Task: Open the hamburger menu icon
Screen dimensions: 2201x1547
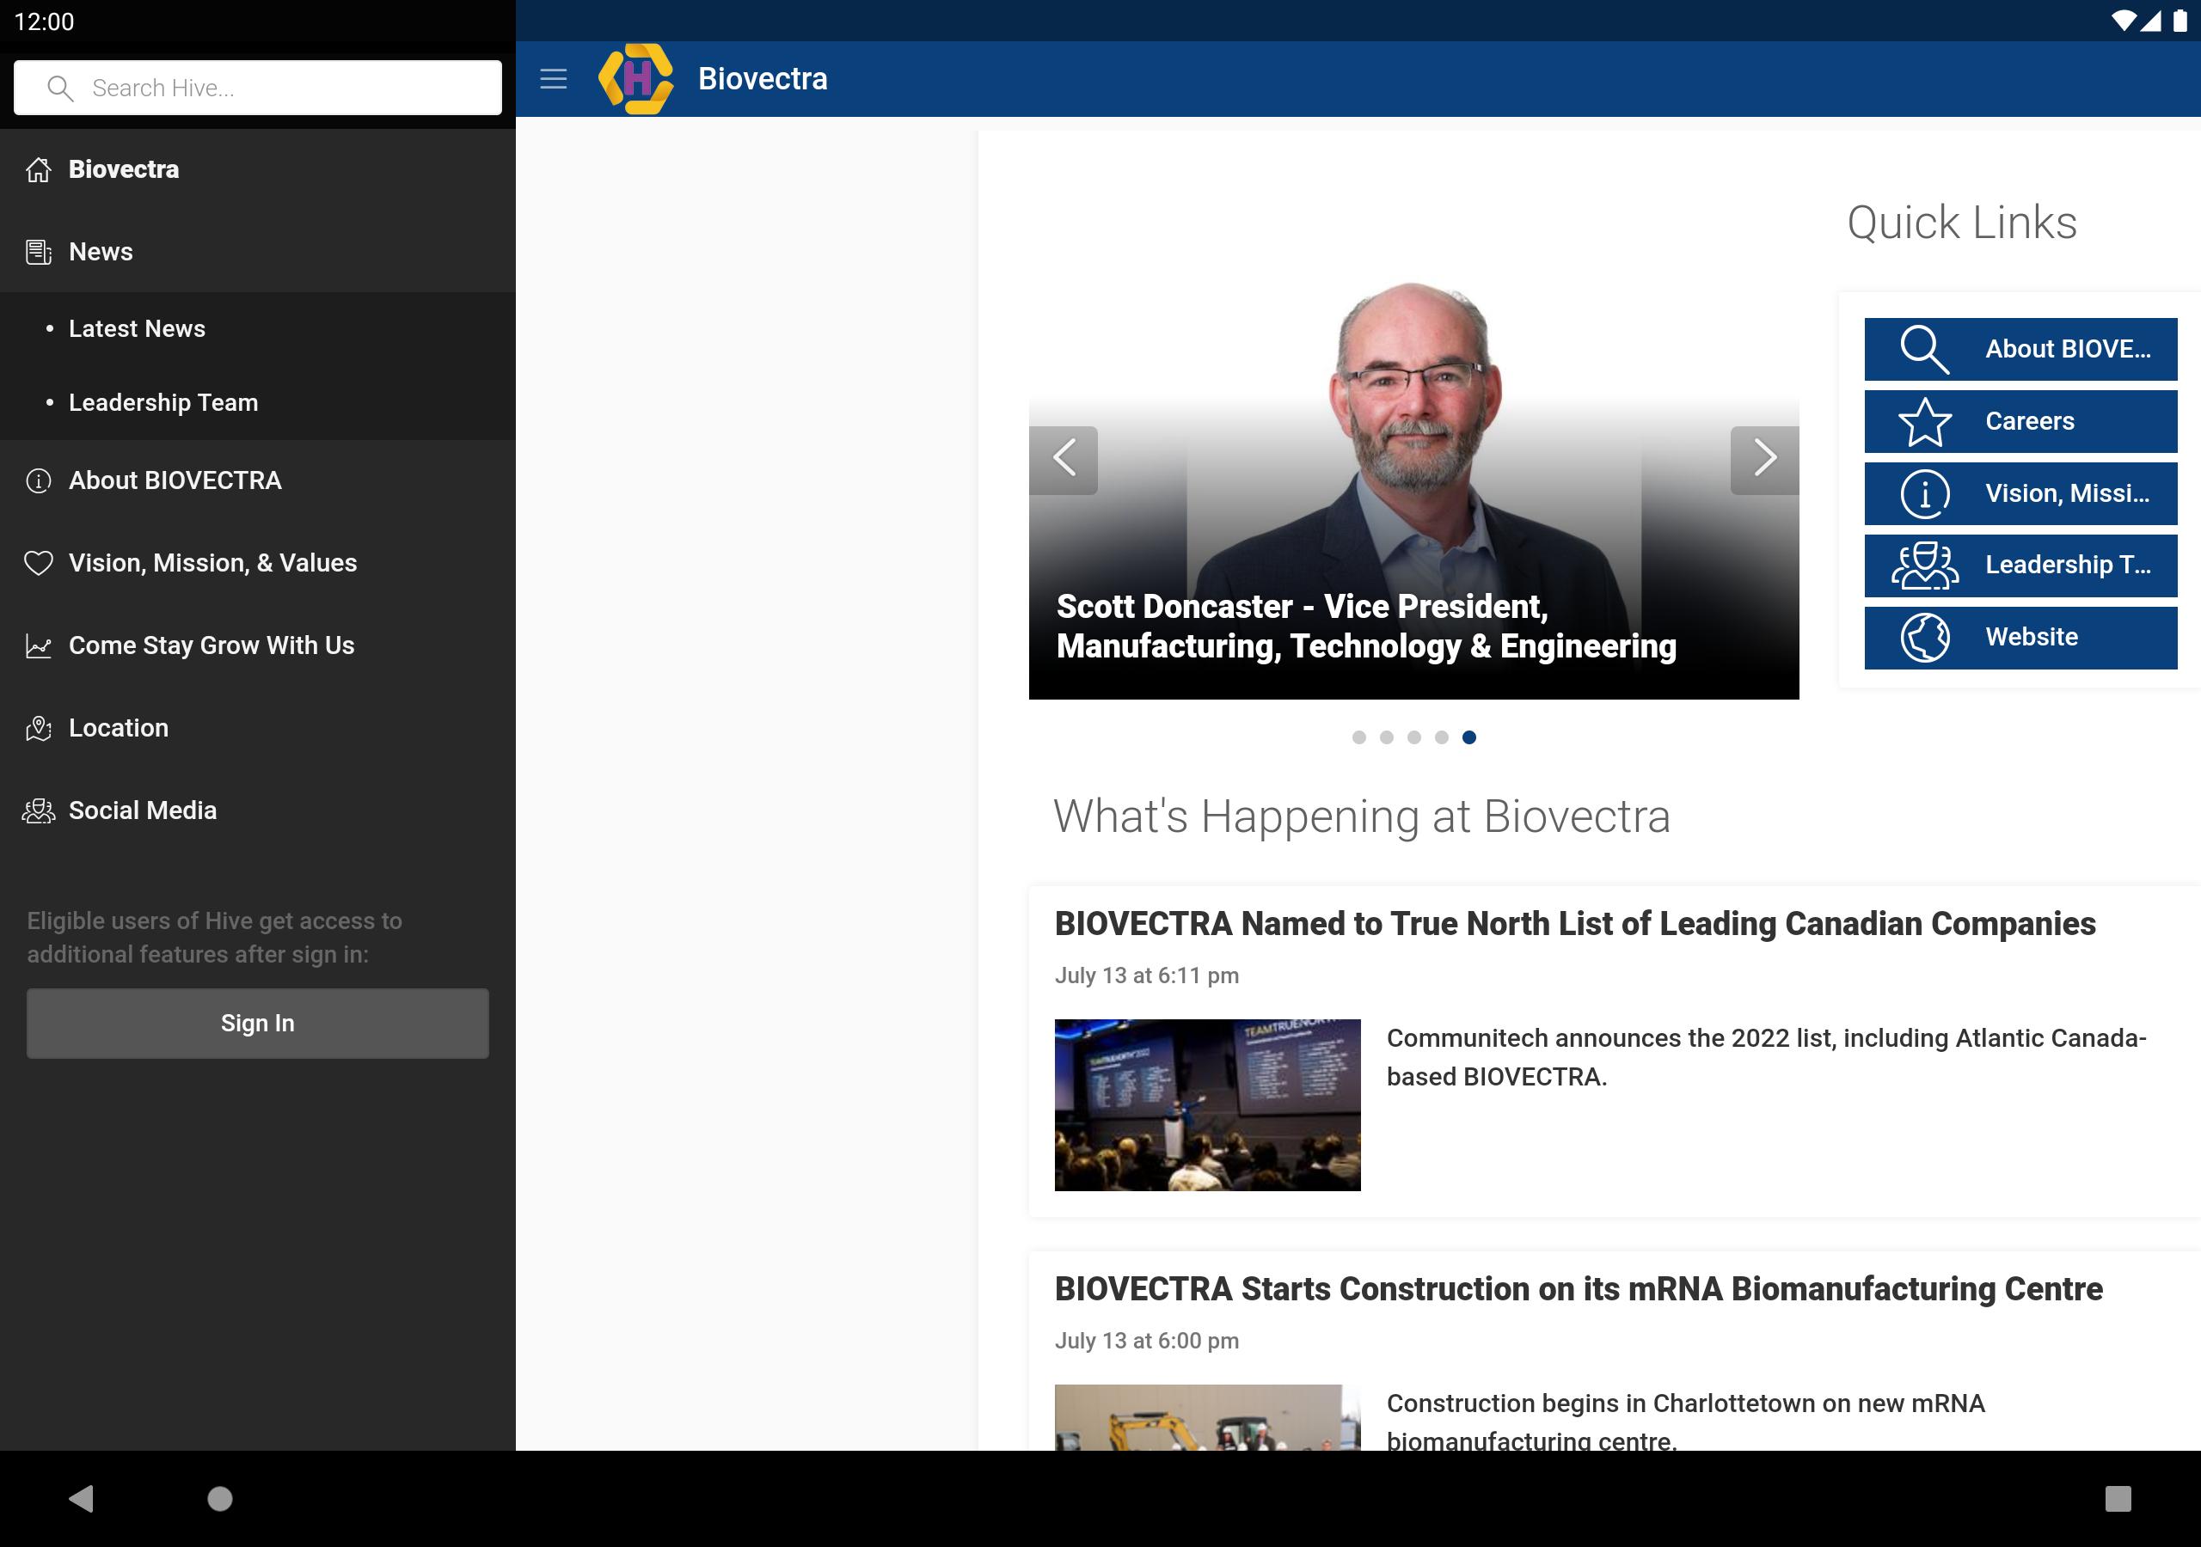Action: 553,78
